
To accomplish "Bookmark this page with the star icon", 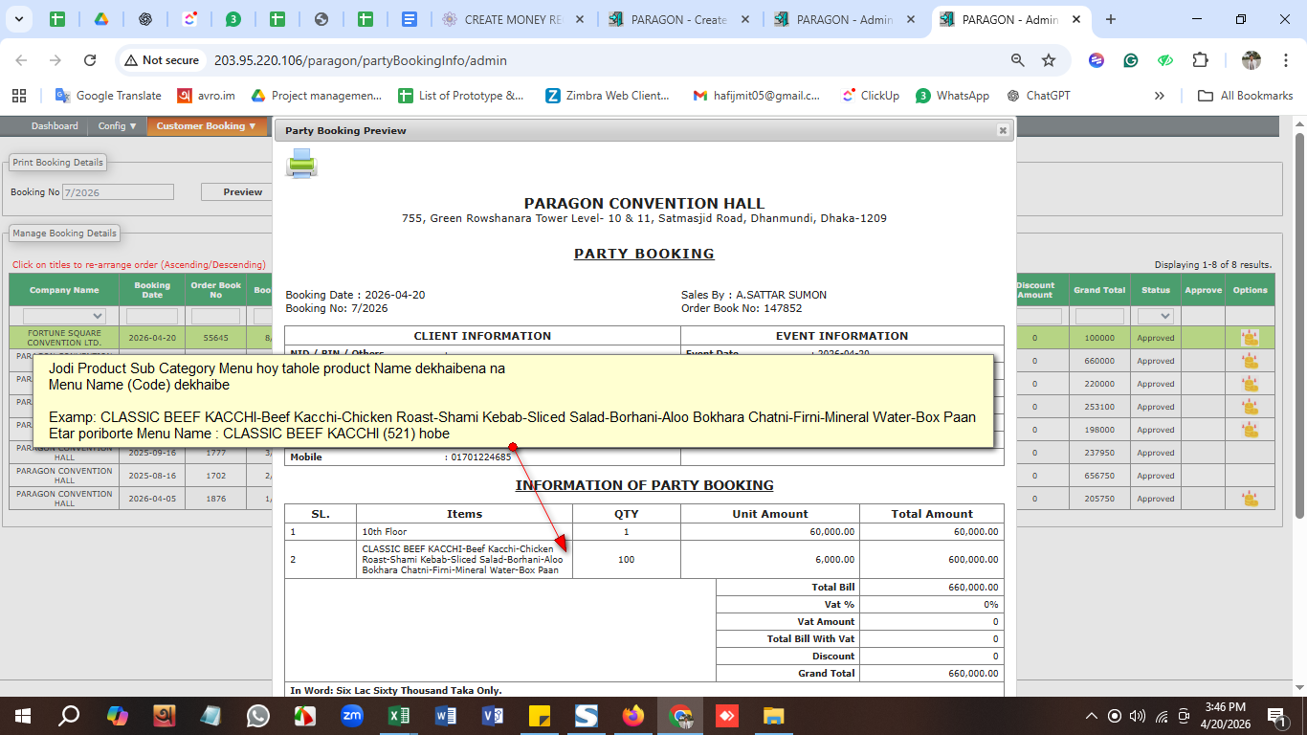I will [x=1049, y=60].
